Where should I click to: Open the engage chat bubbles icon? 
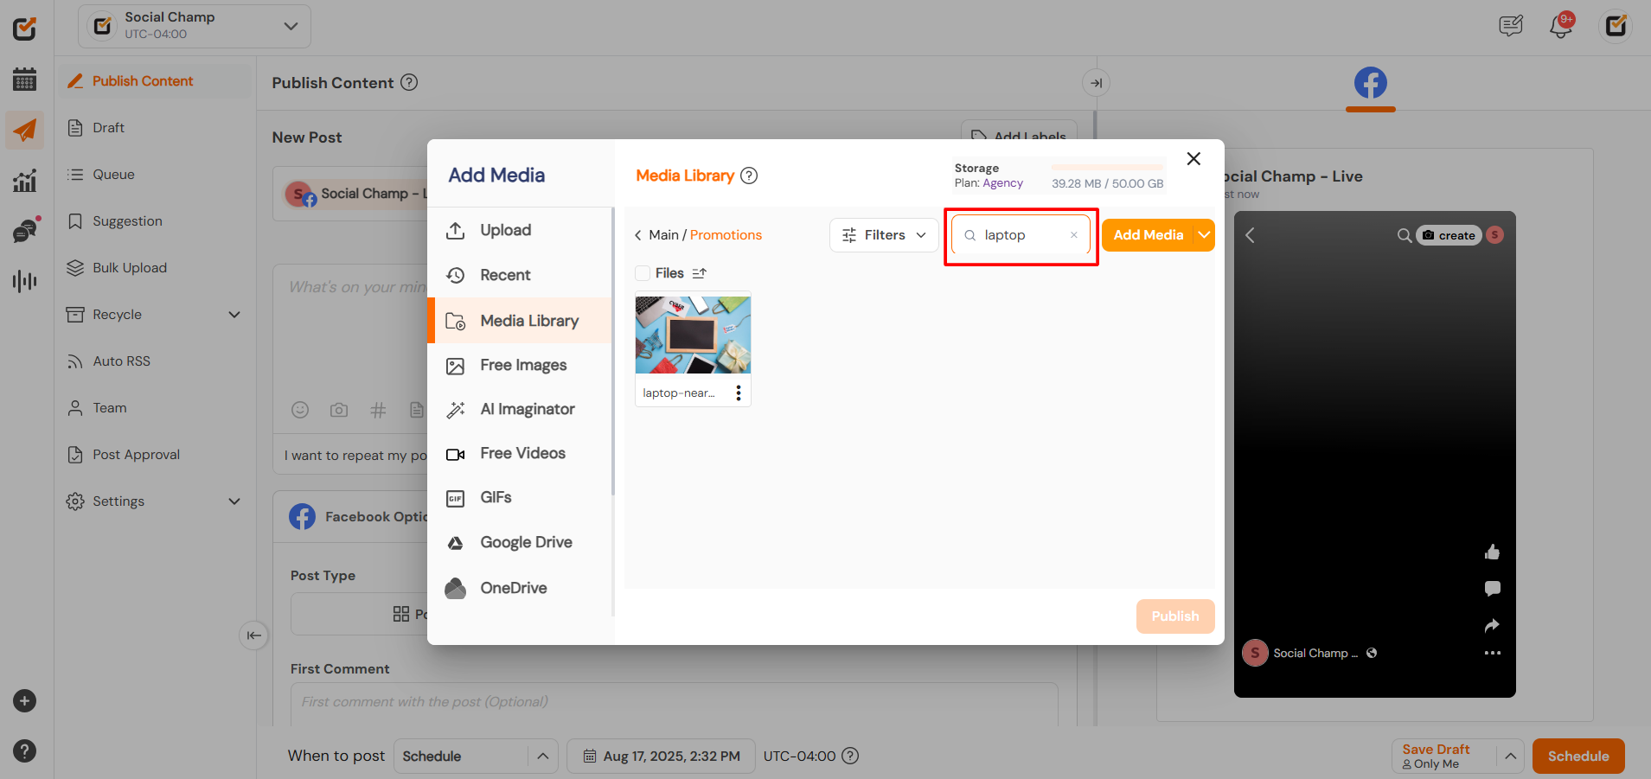(x=26, y=230)
